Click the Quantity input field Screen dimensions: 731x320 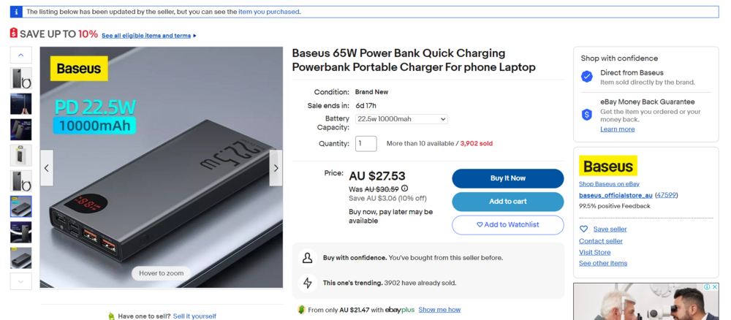point(365,143)
